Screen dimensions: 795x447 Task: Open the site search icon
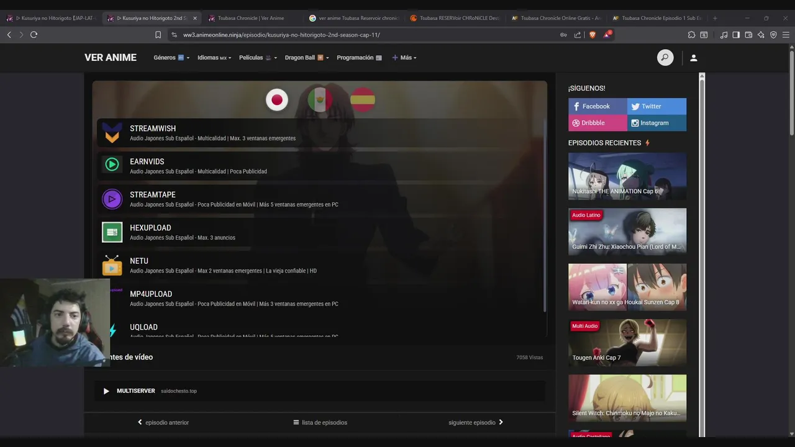click(665, 58)
